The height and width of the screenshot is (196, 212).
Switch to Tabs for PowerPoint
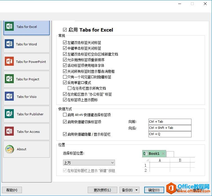(x=26, y=62)
